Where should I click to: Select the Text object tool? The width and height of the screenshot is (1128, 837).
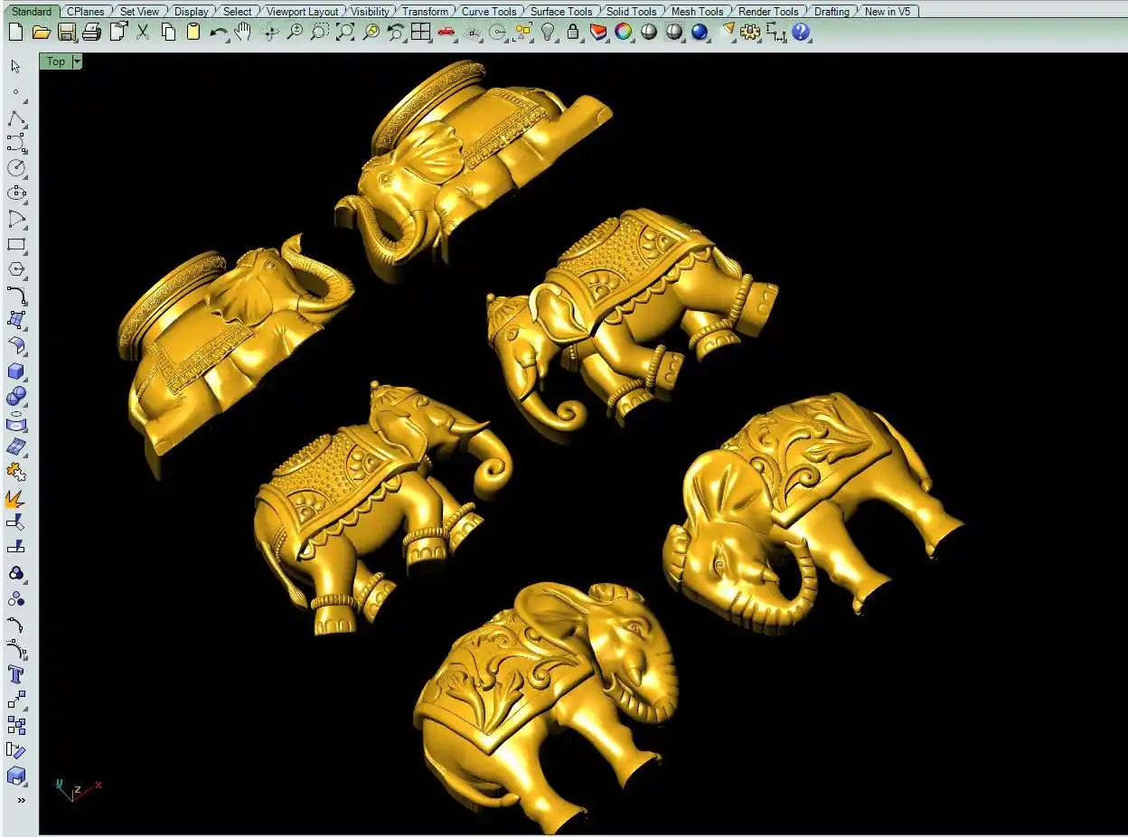[16, 674]
